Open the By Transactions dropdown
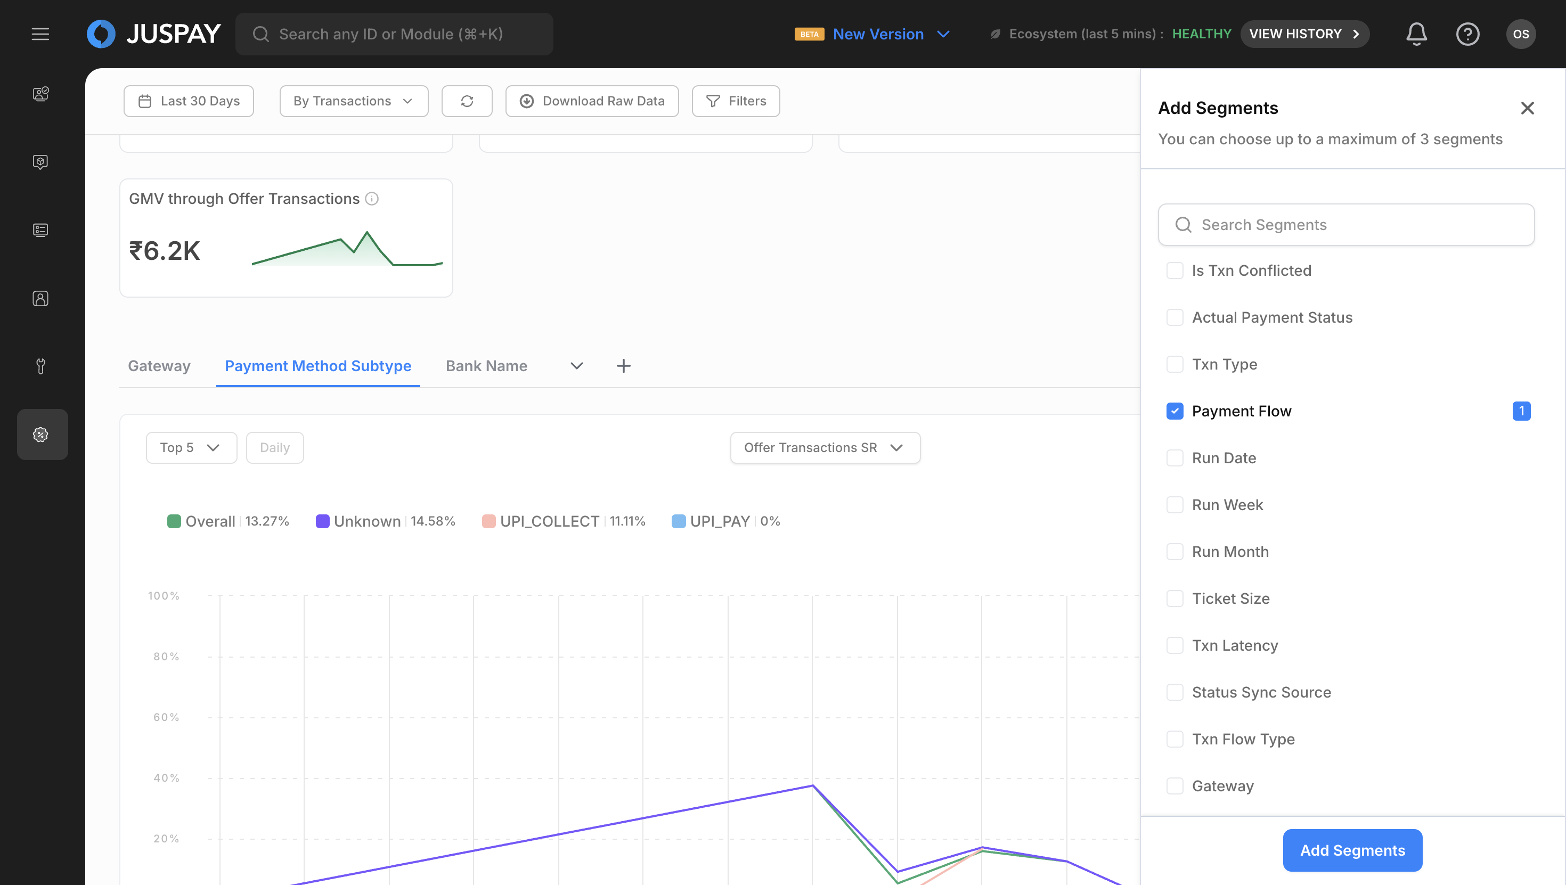The width and height of the screenshot is (1566, 885). pos(353,101)
